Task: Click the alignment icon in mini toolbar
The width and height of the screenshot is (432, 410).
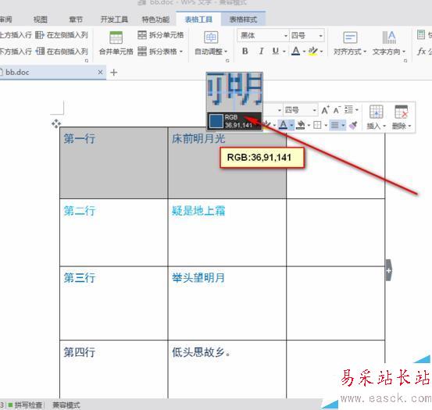Action: tap(335, 125)
